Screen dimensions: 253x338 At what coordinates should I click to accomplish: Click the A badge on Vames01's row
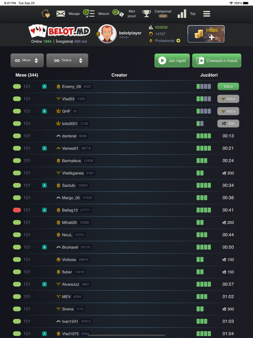[x=44, y=148]
